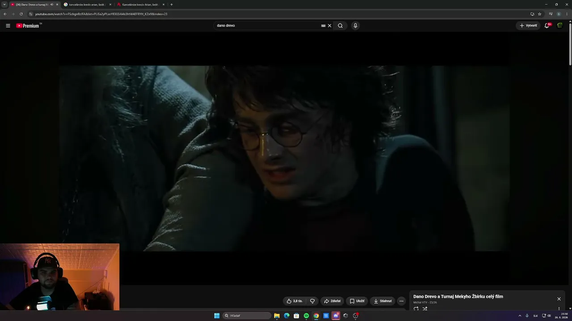Go back in browser history
The image size is (572, 321).
(x=5, y=14)
